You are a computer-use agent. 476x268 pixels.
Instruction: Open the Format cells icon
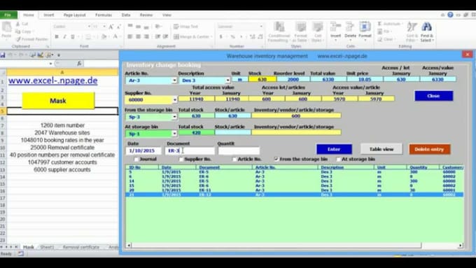click(365, 27)
